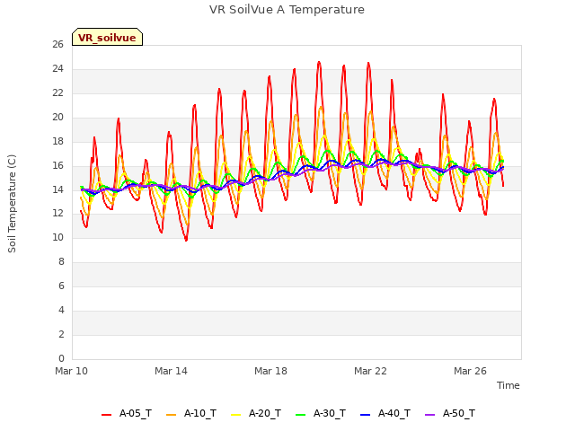Toggle the A-10_T legend entry
Viewport: 575px width, 431px height.
point(191,414)
